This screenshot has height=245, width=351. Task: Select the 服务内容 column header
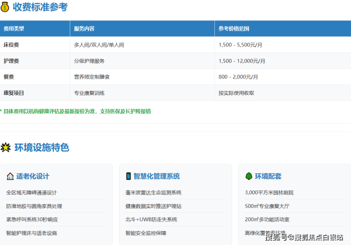point(84,28)
